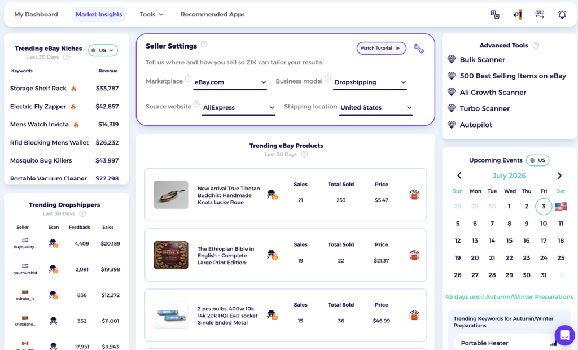Open 500 Best Selling Items on eBay
Screen dimensions: 578x350
coord(513,76)
